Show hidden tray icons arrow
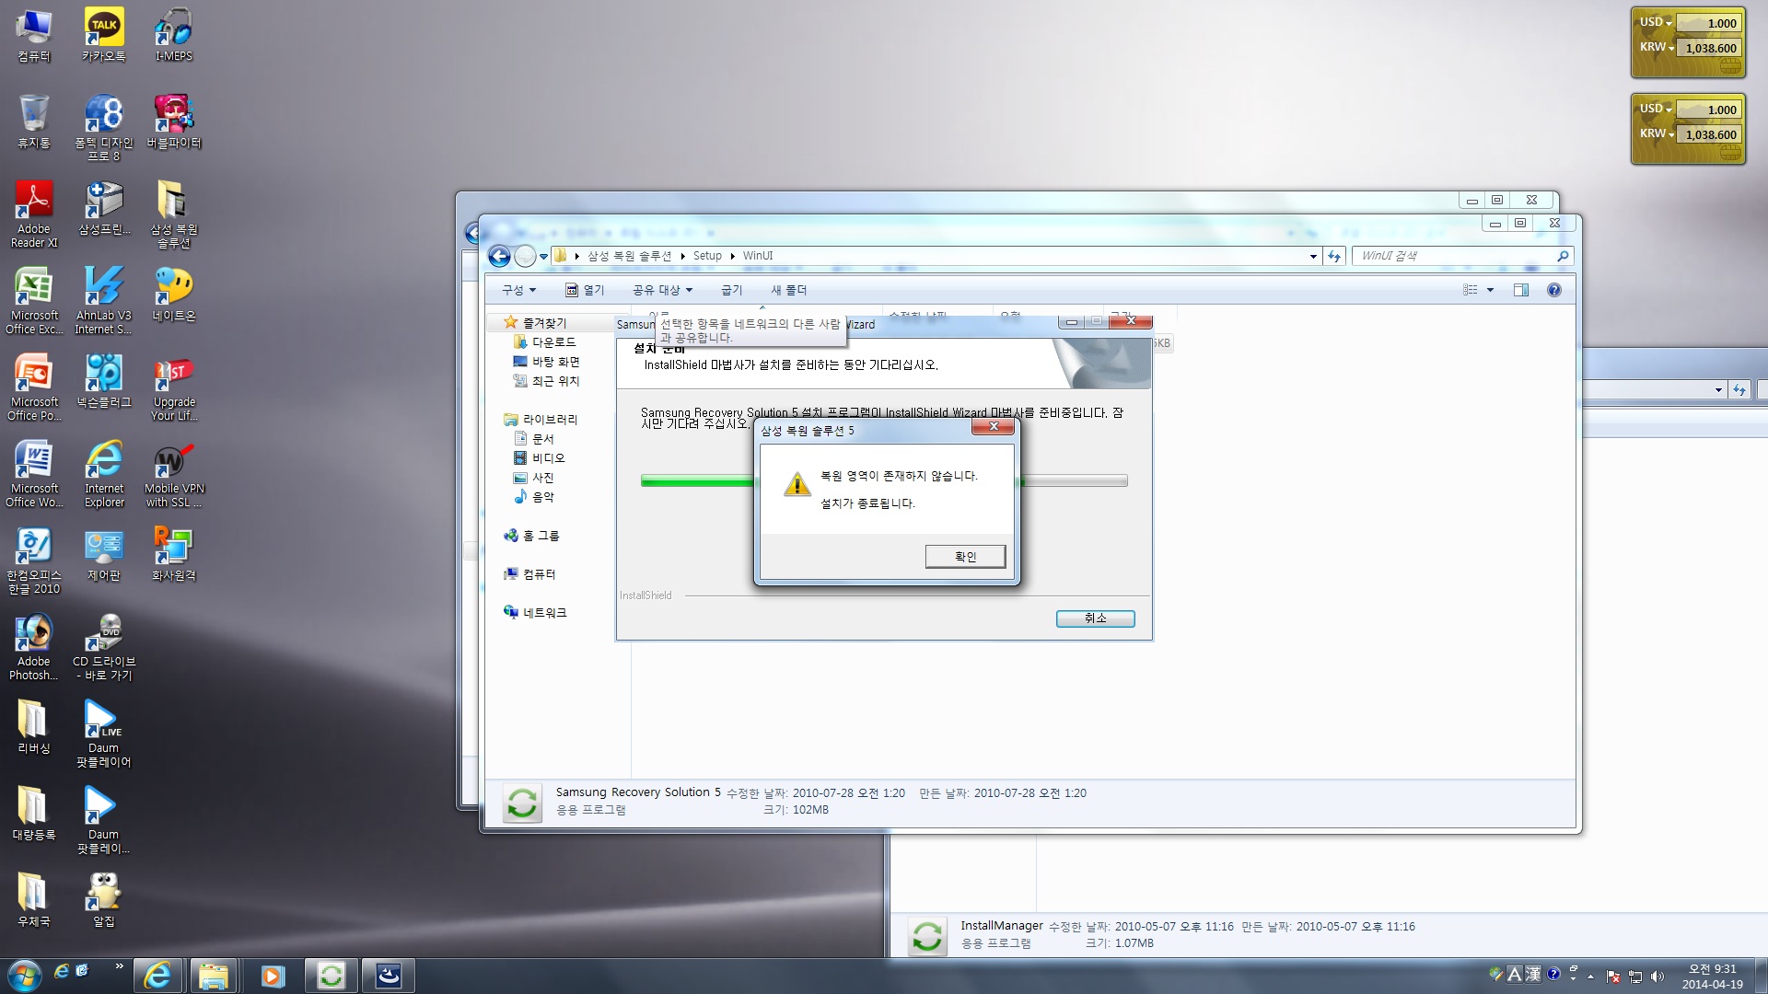1768x994 pixels. click(1590, 977)
